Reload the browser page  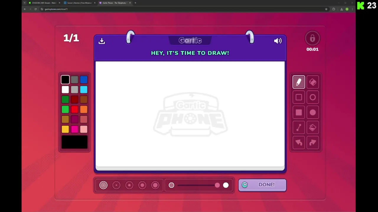pos(35,9)
